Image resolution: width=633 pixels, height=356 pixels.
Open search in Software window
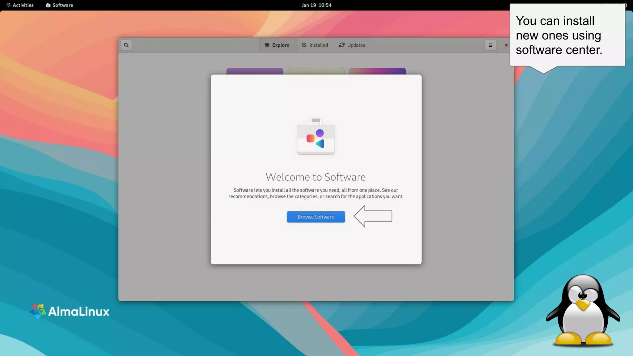point(126,45)
